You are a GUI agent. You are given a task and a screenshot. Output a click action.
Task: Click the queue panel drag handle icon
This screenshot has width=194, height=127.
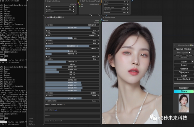(175, 45)
